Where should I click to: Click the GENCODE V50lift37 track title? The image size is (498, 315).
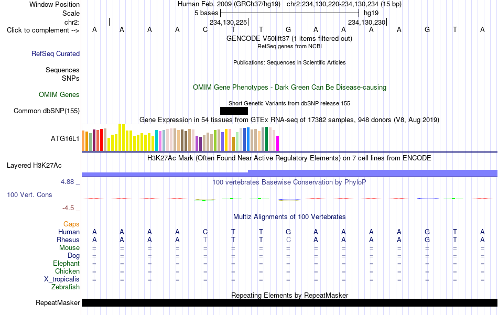click(289, 38)
